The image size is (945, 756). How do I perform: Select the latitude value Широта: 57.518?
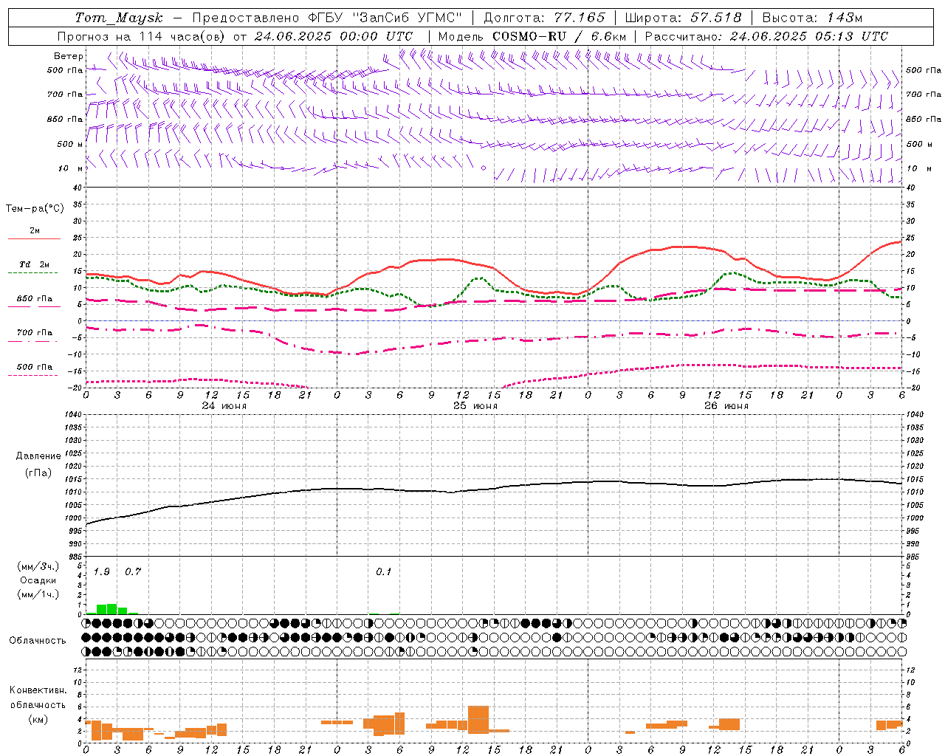(x=683, y=18)
